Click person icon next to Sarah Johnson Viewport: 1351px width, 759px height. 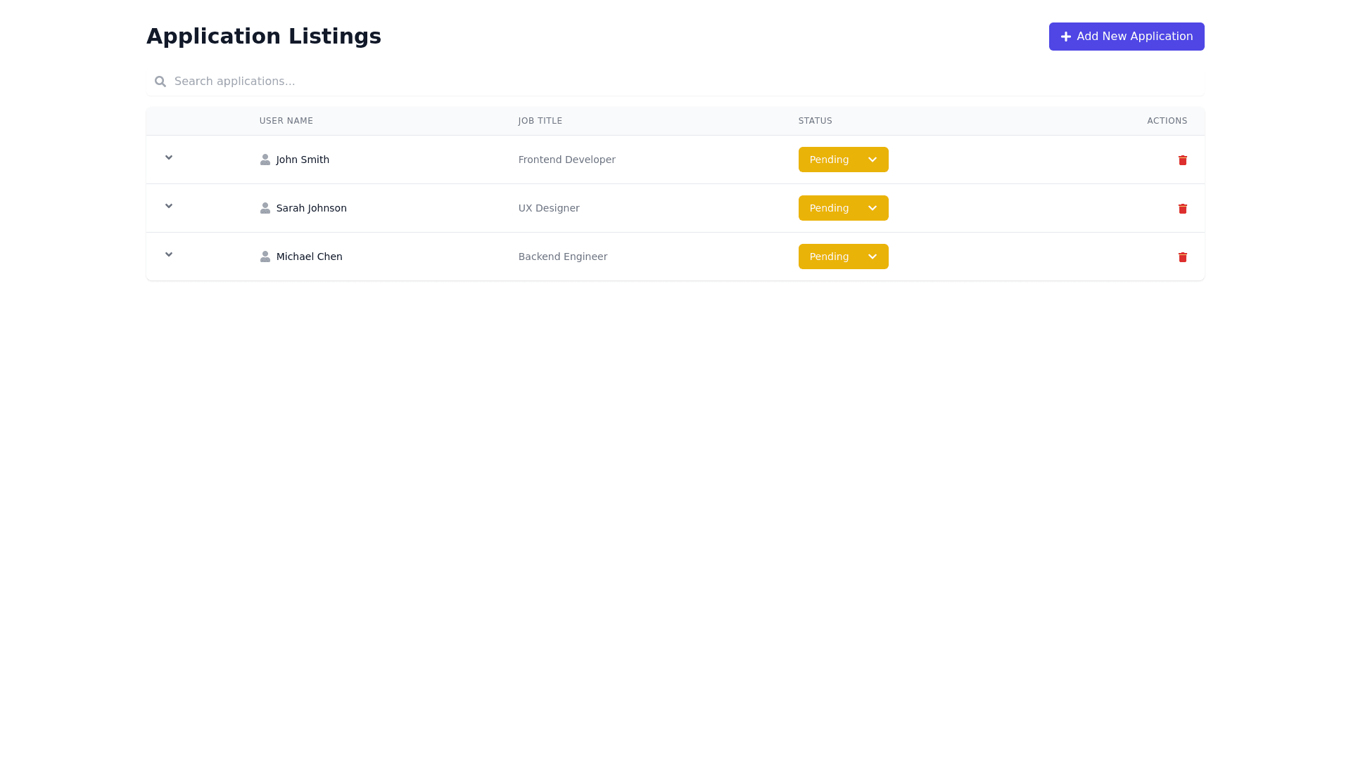click(x=265, y=208)
